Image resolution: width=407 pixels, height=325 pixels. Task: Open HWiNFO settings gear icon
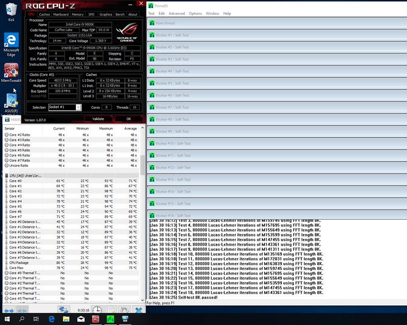tap(123, 310)
